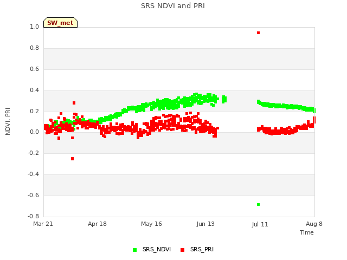Click the Aug 8 x-axis label
Image resolution: width=347 pixels, height=260 pixels.
click(x=314, y=224)
